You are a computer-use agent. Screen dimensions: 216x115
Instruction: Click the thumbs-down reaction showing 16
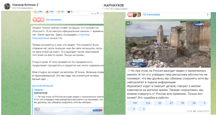click(x=60, y=12)
